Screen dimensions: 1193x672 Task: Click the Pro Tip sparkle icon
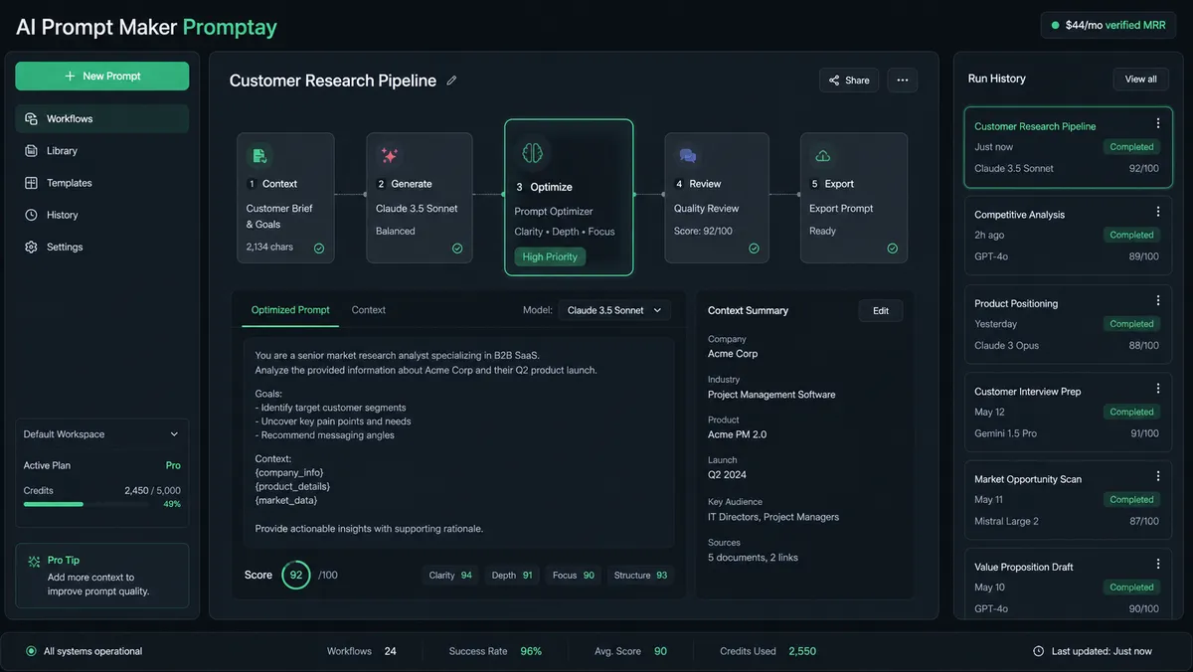tap(34, 561)
